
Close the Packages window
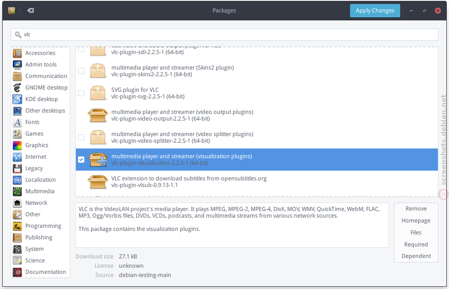pos(438,11)
